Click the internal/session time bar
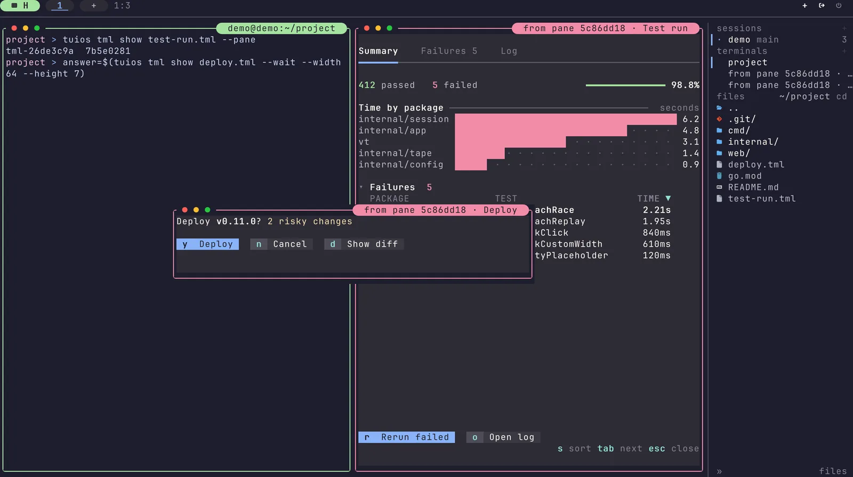This screenshot has width=853, height=477. click(x=566, y=119)
